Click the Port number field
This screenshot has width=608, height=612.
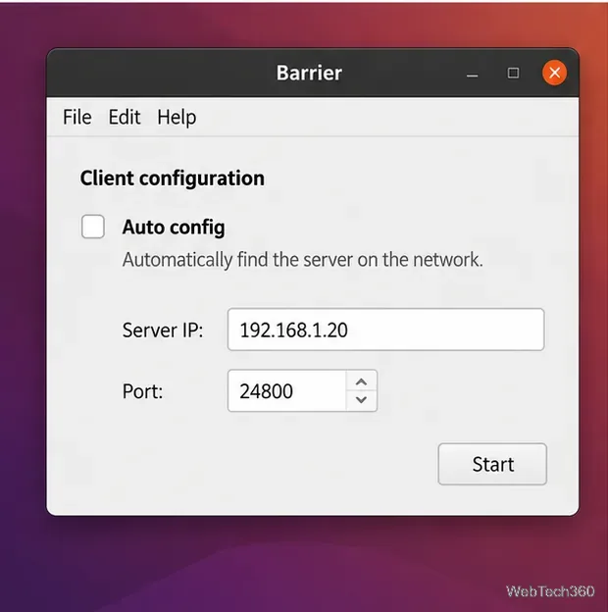coord(286,390)
